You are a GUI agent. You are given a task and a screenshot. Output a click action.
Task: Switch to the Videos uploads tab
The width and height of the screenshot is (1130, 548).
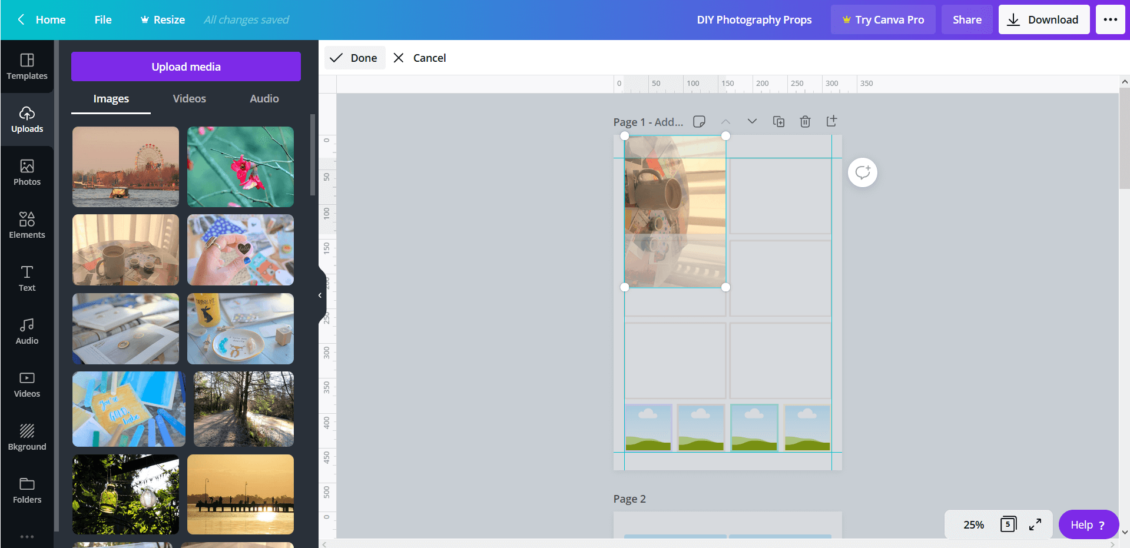point(188,98)
